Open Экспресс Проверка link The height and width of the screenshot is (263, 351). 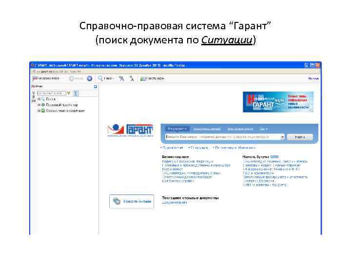258,181
